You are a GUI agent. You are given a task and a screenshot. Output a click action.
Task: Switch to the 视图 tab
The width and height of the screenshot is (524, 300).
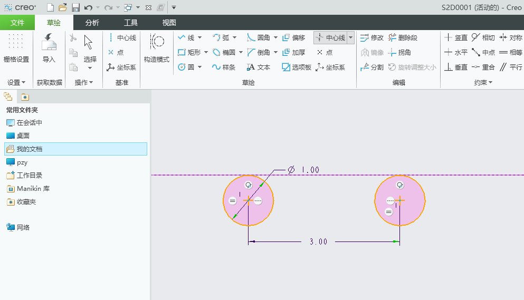click(x=169, y=23)
